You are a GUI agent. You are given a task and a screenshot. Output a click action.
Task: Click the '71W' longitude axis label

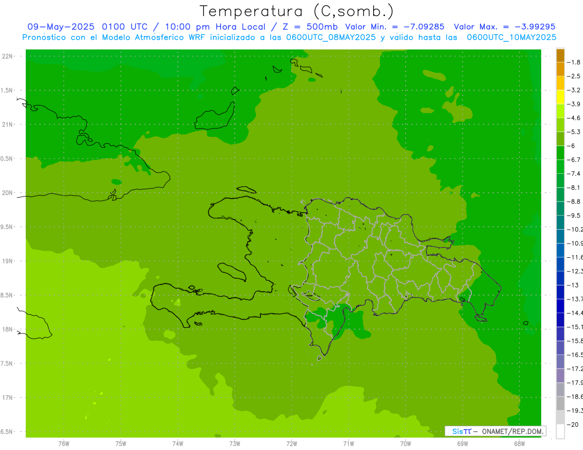point(348,444)
